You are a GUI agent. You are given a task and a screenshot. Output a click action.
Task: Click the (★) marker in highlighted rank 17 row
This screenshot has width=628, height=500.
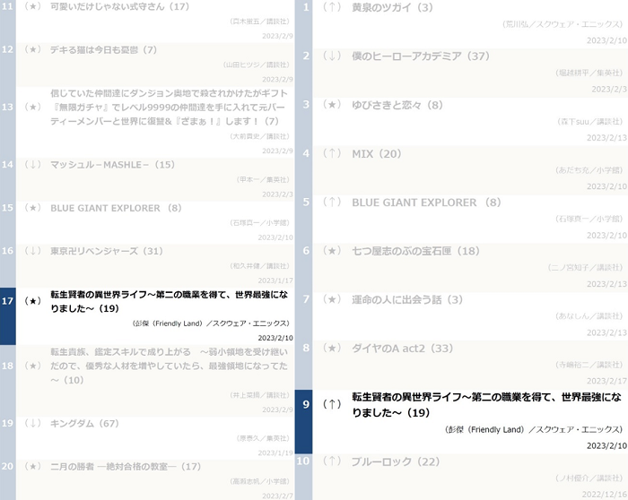pyautogui.click(x=33, y=301)
